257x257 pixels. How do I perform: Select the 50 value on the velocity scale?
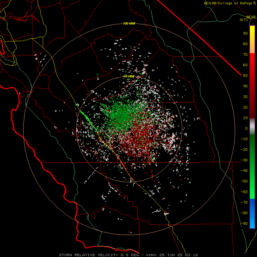point(245,76)
